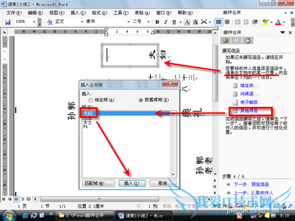The image size is (295, 221).
Task: Click the Save icon in the toolbar
Action: click(x=8, y=22)
